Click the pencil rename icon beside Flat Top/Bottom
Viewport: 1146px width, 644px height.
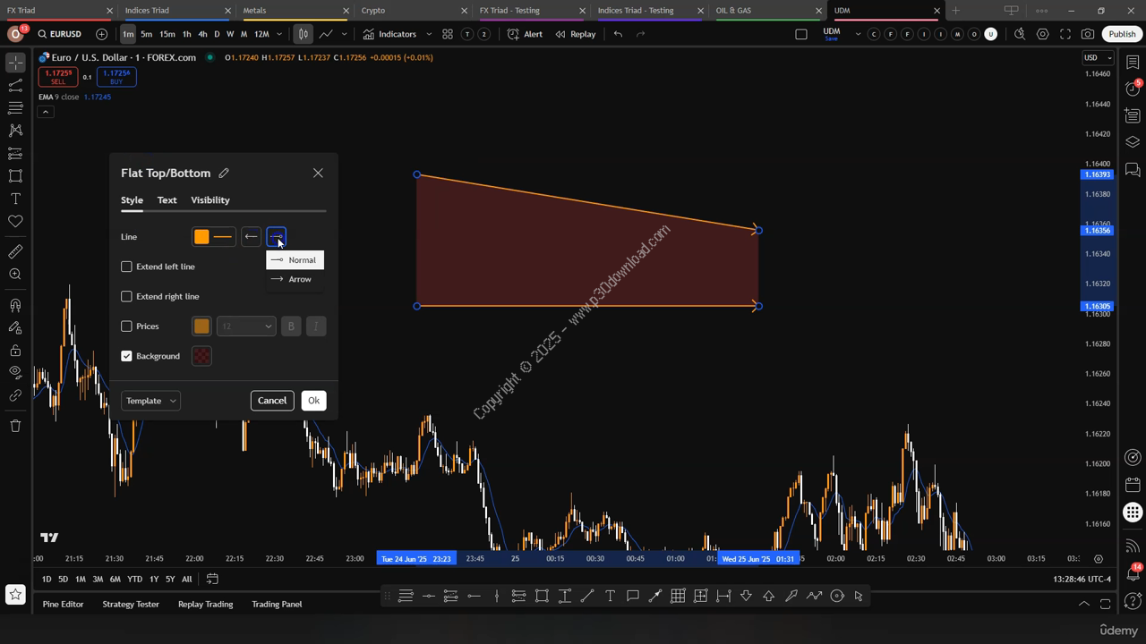(x=224, y=174)
